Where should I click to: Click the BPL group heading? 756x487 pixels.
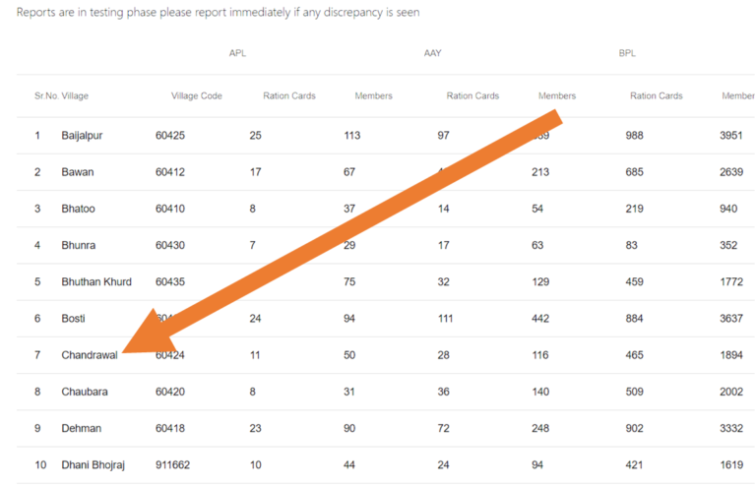pyautogui.click(x=627, y=53)
